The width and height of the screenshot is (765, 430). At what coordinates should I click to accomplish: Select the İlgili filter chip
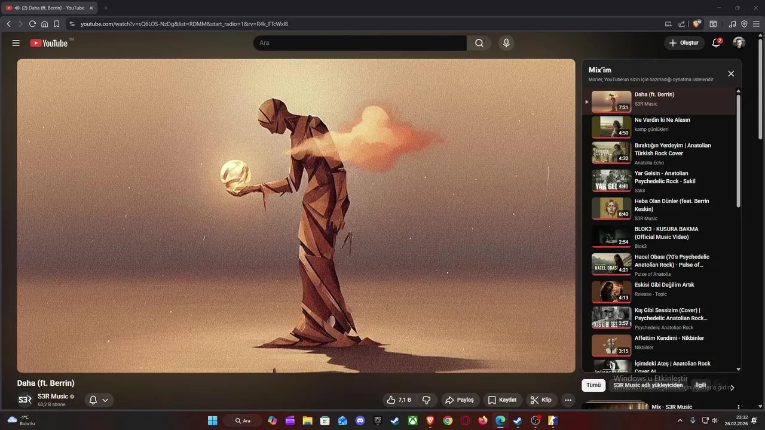pos(700,385)
